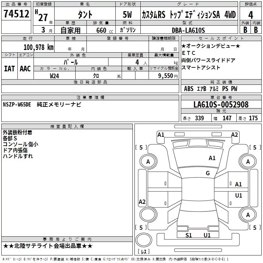Viewport: 263px width, 263px height.
Task: Click the color number W24
Action: tap(54, 76)
